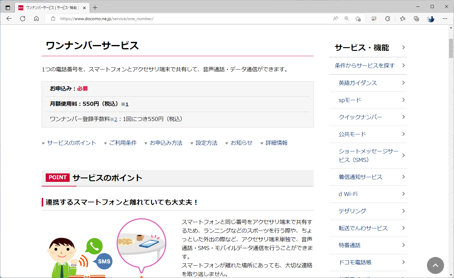The width and height of the screenshot is (454, 278).
Task: Open the browser profile avatar
Action: (431, 19)
